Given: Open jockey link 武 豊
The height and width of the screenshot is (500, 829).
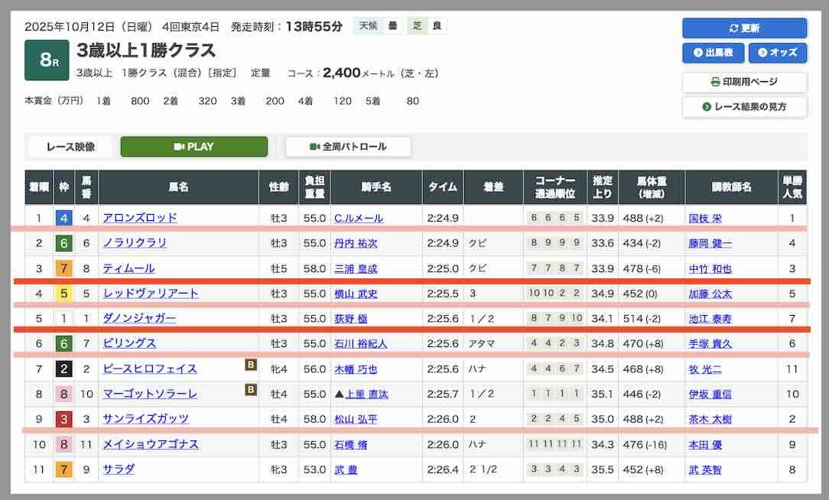Looking at the screenshot, I should 346,469.
